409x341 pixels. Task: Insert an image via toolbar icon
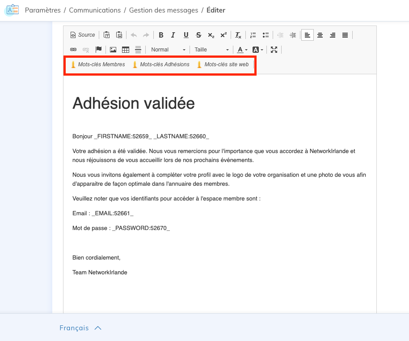tap(113, 50)
